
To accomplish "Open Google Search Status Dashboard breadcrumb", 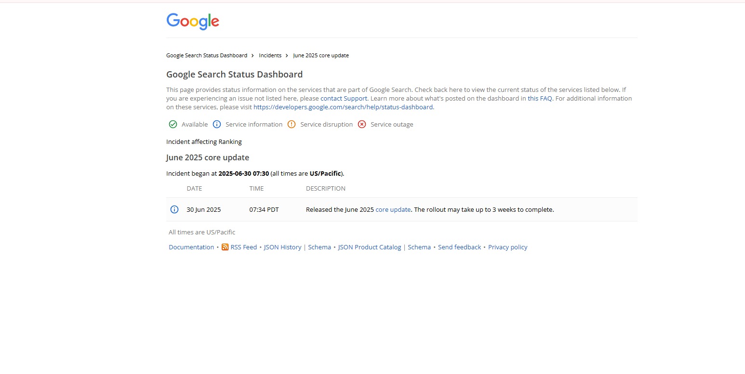I will [x=207, y=55].
